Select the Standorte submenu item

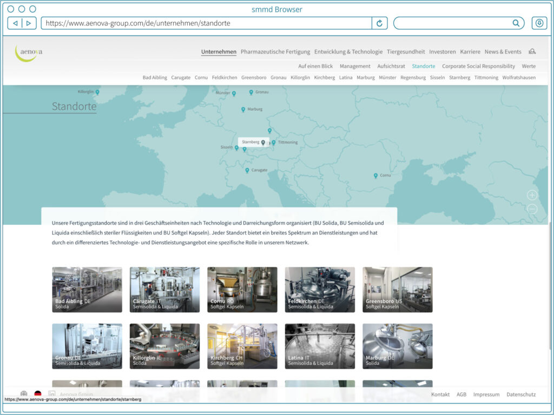[x=424, y=66]
